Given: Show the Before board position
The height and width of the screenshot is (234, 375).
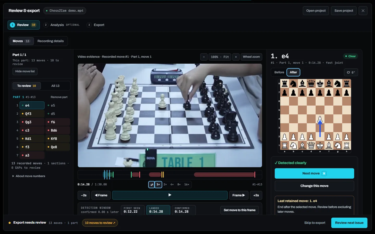Looking at the screenshot, I should (x=279, y=72).
